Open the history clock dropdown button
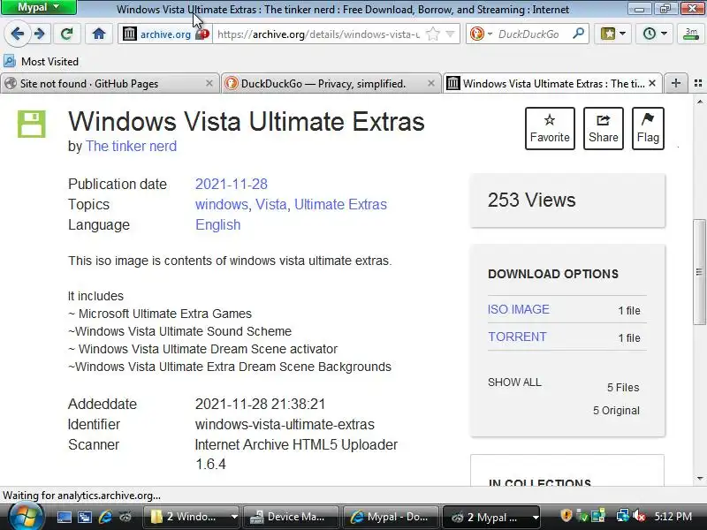 (654, 34)
